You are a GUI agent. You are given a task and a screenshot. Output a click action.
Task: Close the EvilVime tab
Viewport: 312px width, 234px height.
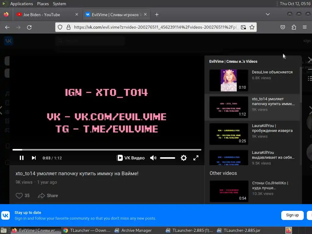tap(145, 14)
